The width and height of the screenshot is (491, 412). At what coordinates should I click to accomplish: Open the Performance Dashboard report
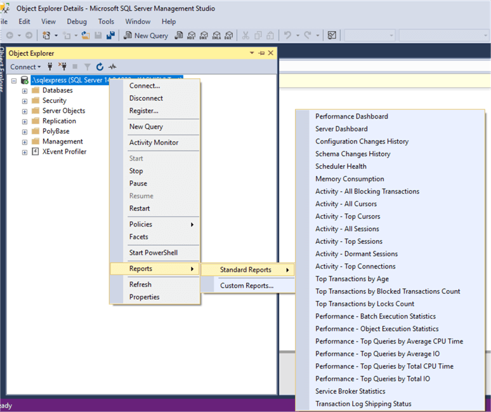(x=351, y=116)
